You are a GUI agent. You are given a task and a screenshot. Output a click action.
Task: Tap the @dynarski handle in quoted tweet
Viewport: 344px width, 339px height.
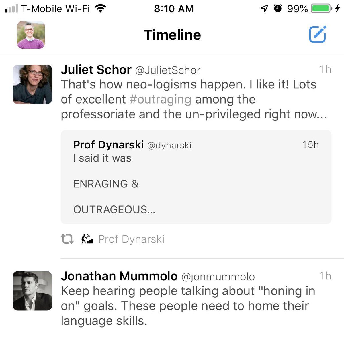coord(169,145)
